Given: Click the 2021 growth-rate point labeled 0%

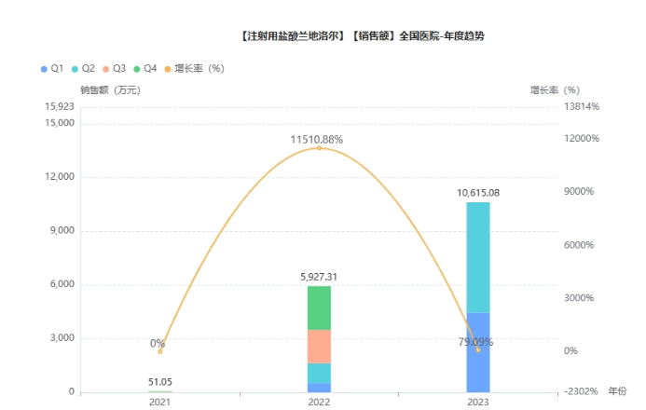Looking at the screenshot, I should click(x=160, y=351).
